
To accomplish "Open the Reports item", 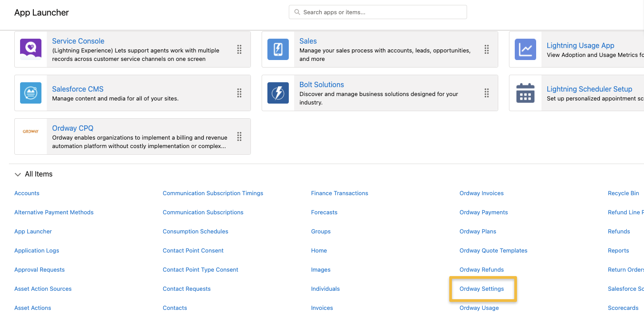I will [x=619, y=250].
